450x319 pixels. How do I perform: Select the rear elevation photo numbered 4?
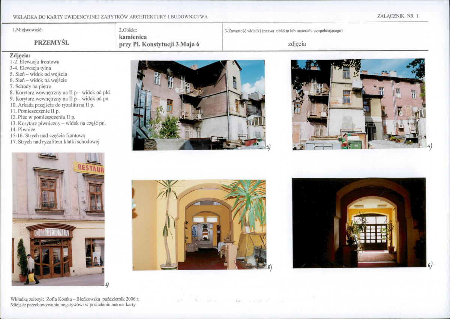pos(358,104)
